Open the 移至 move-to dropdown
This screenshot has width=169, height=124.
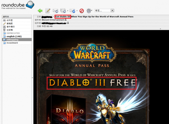point(104,10)
